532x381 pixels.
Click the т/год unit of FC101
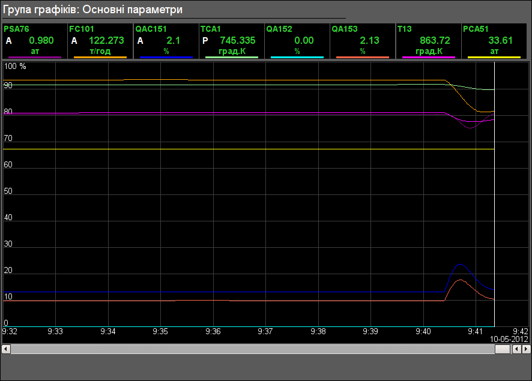click(x=100, y=51)
